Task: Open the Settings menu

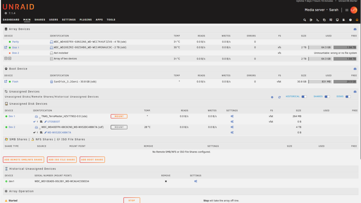Action: 69,20
